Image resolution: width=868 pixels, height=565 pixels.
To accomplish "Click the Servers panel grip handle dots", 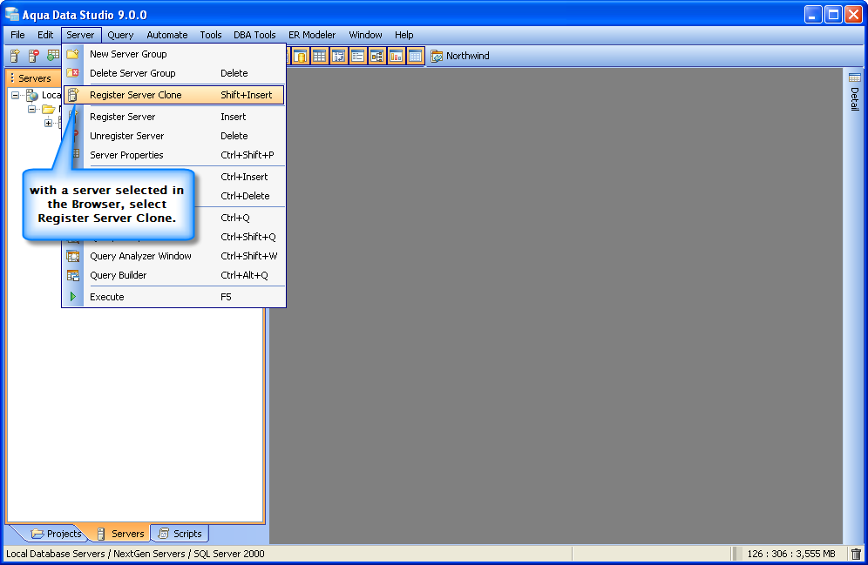I will 12,78.
